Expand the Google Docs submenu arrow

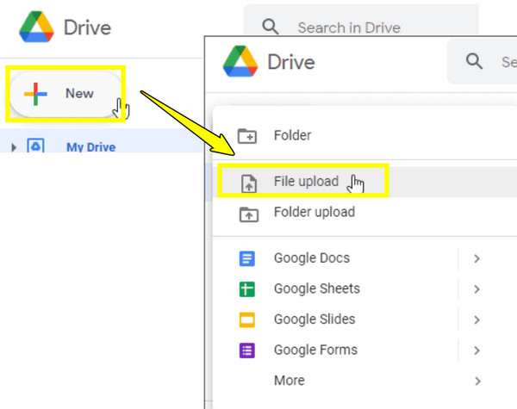click(477, 258)
